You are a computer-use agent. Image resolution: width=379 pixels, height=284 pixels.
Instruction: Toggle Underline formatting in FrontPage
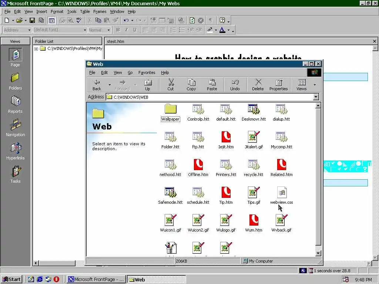[135, 30]
